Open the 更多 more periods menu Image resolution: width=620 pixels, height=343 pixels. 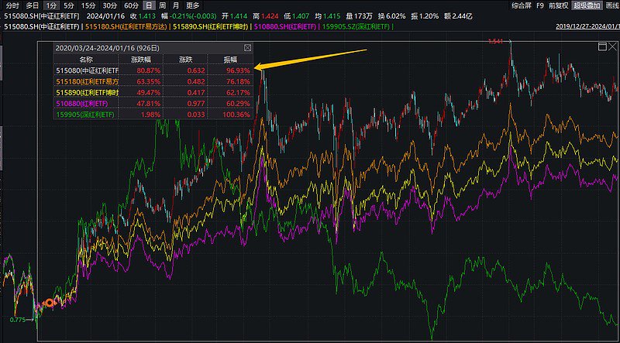pyautogui.click(x=192, y=5)
